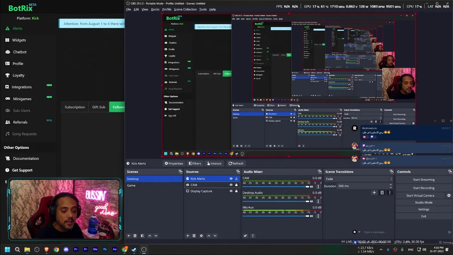Open Windows Start menu

(7, 249)
